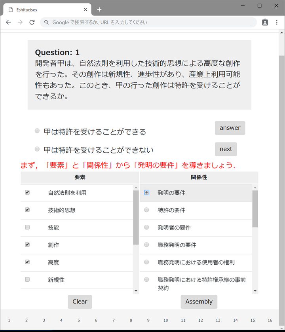This screenshot has height=332, width=285.
Task: Click the answer button
Action: [x=230, y=128]
